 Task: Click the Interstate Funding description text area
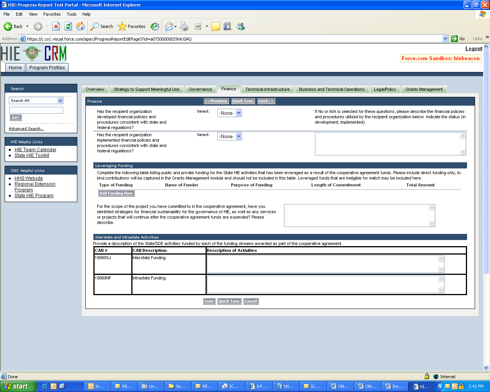[x=322, y=264]
